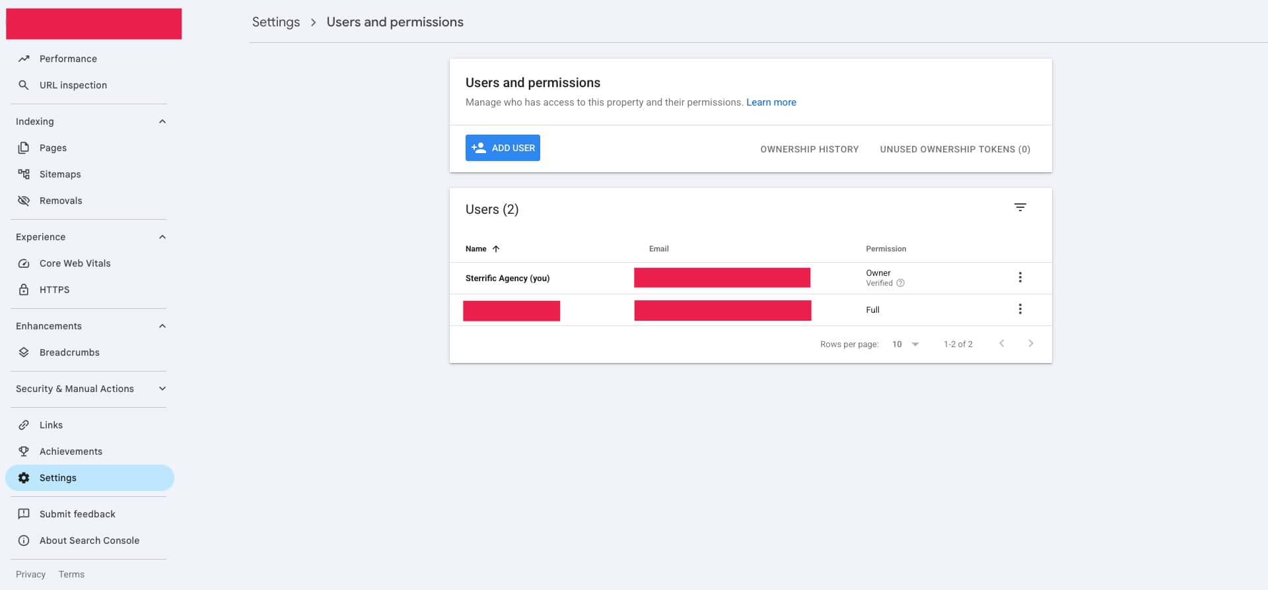Click the Core Web Vitals gauge icon
This screenshot has width=1268, height=590.
[24, 263]
